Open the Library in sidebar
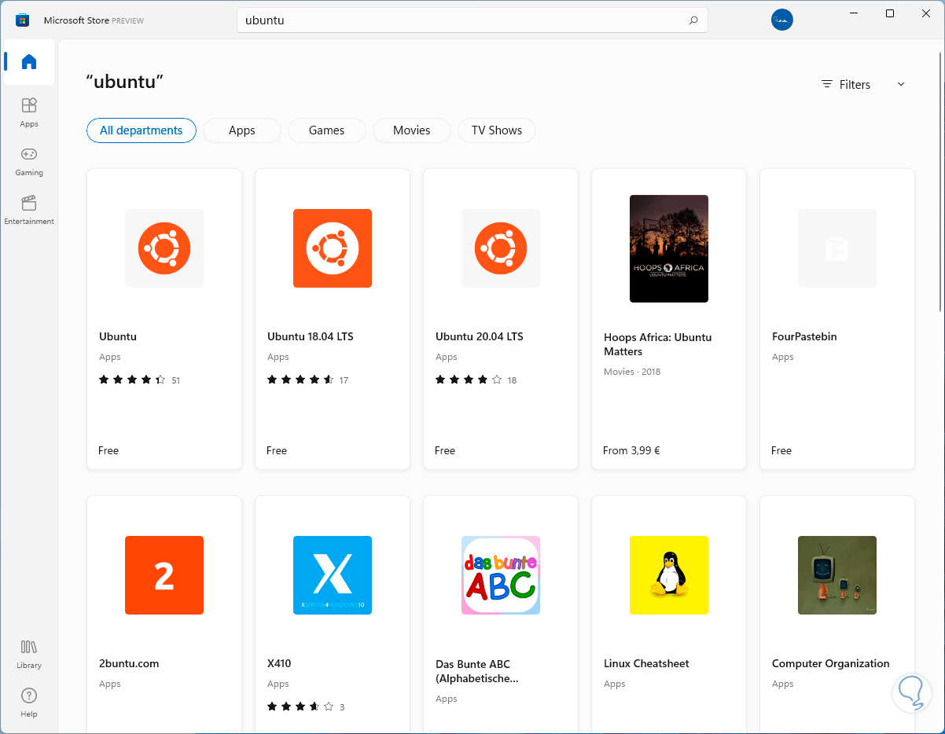The image size is (945, 734). (x=29, y=653)
